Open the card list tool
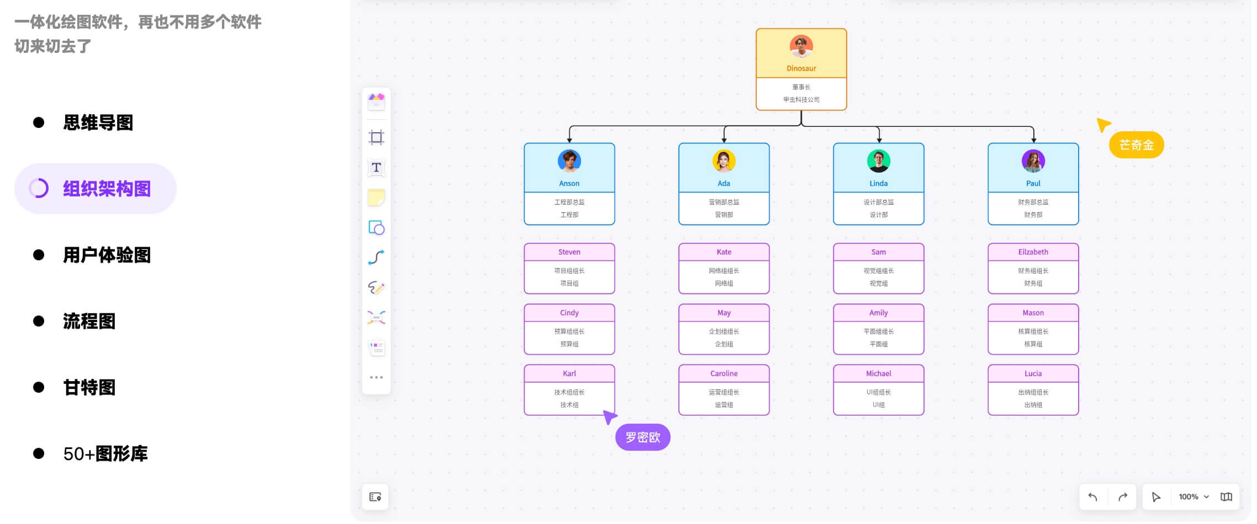 (x=376, y=347)
